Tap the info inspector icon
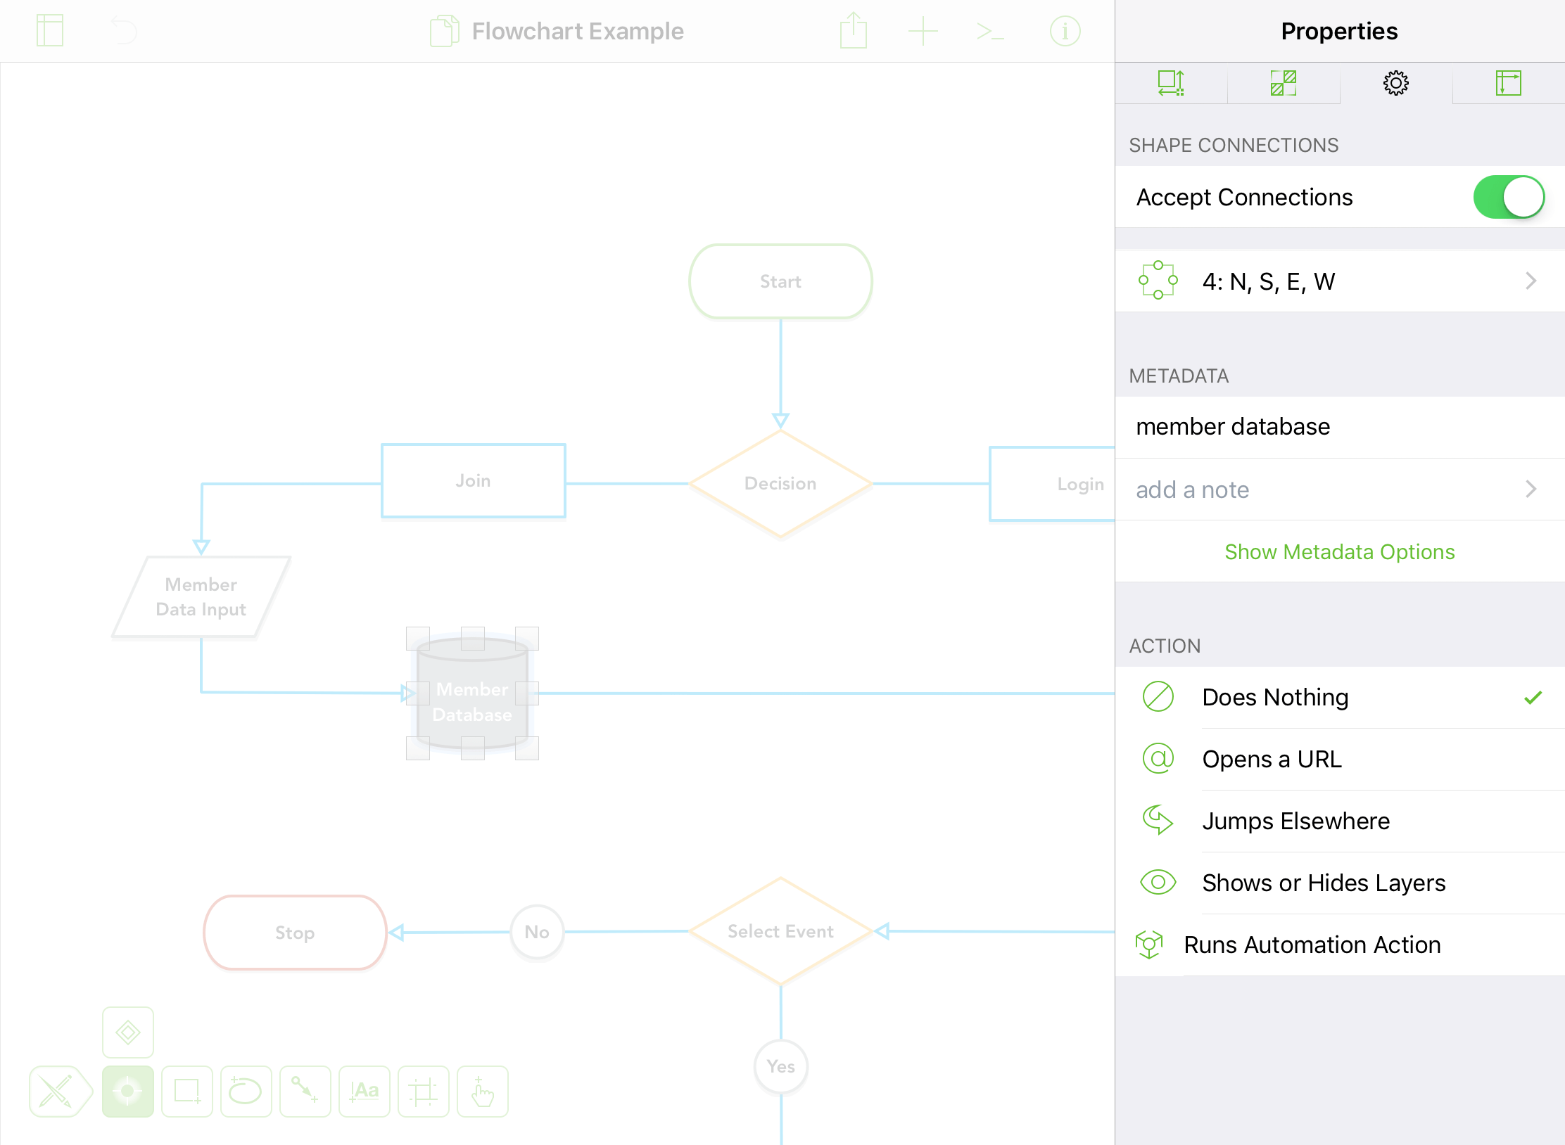Screen dimensions: 1565x1145 click(x=1065, y=31)
